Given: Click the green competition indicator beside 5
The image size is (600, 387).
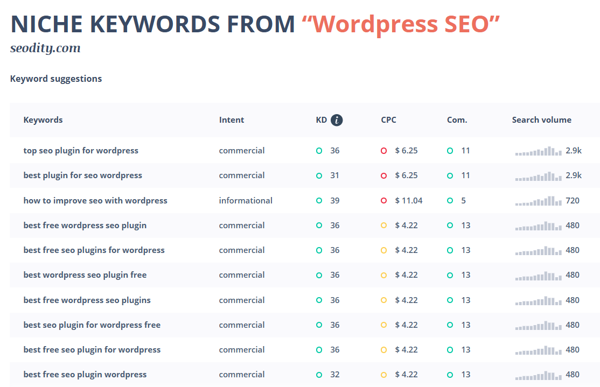Looking at the screenshot, I should [x=450, y=200].
